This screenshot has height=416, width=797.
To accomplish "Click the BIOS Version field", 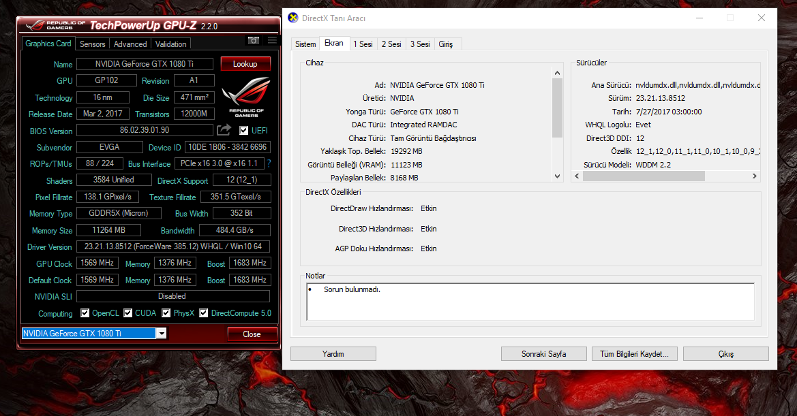I will [145, 130].
